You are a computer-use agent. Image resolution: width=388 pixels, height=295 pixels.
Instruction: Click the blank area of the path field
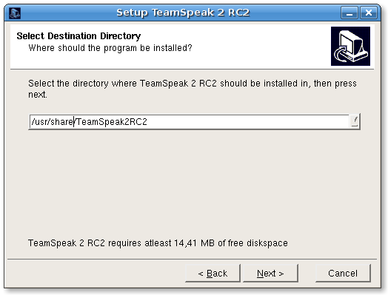click(247, 121)
